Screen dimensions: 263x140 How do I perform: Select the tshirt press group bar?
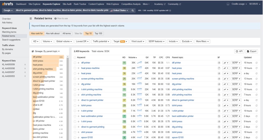(x=48, y=61)
